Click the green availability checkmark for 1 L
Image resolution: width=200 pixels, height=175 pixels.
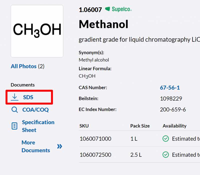point(165,139)
